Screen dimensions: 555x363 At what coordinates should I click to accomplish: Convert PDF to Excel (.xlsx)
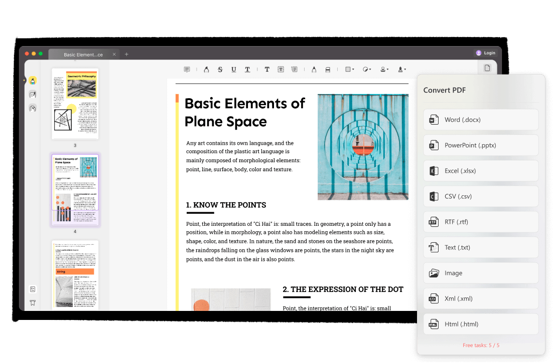[481, 171]
